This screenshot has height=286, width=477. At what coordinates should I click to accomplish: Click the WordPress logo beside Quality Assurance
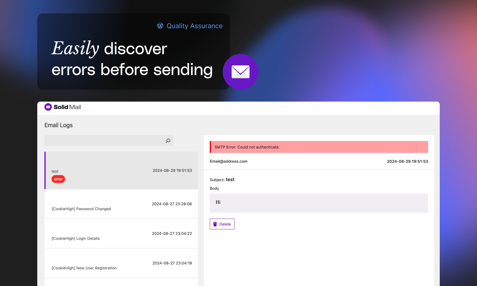160,26
